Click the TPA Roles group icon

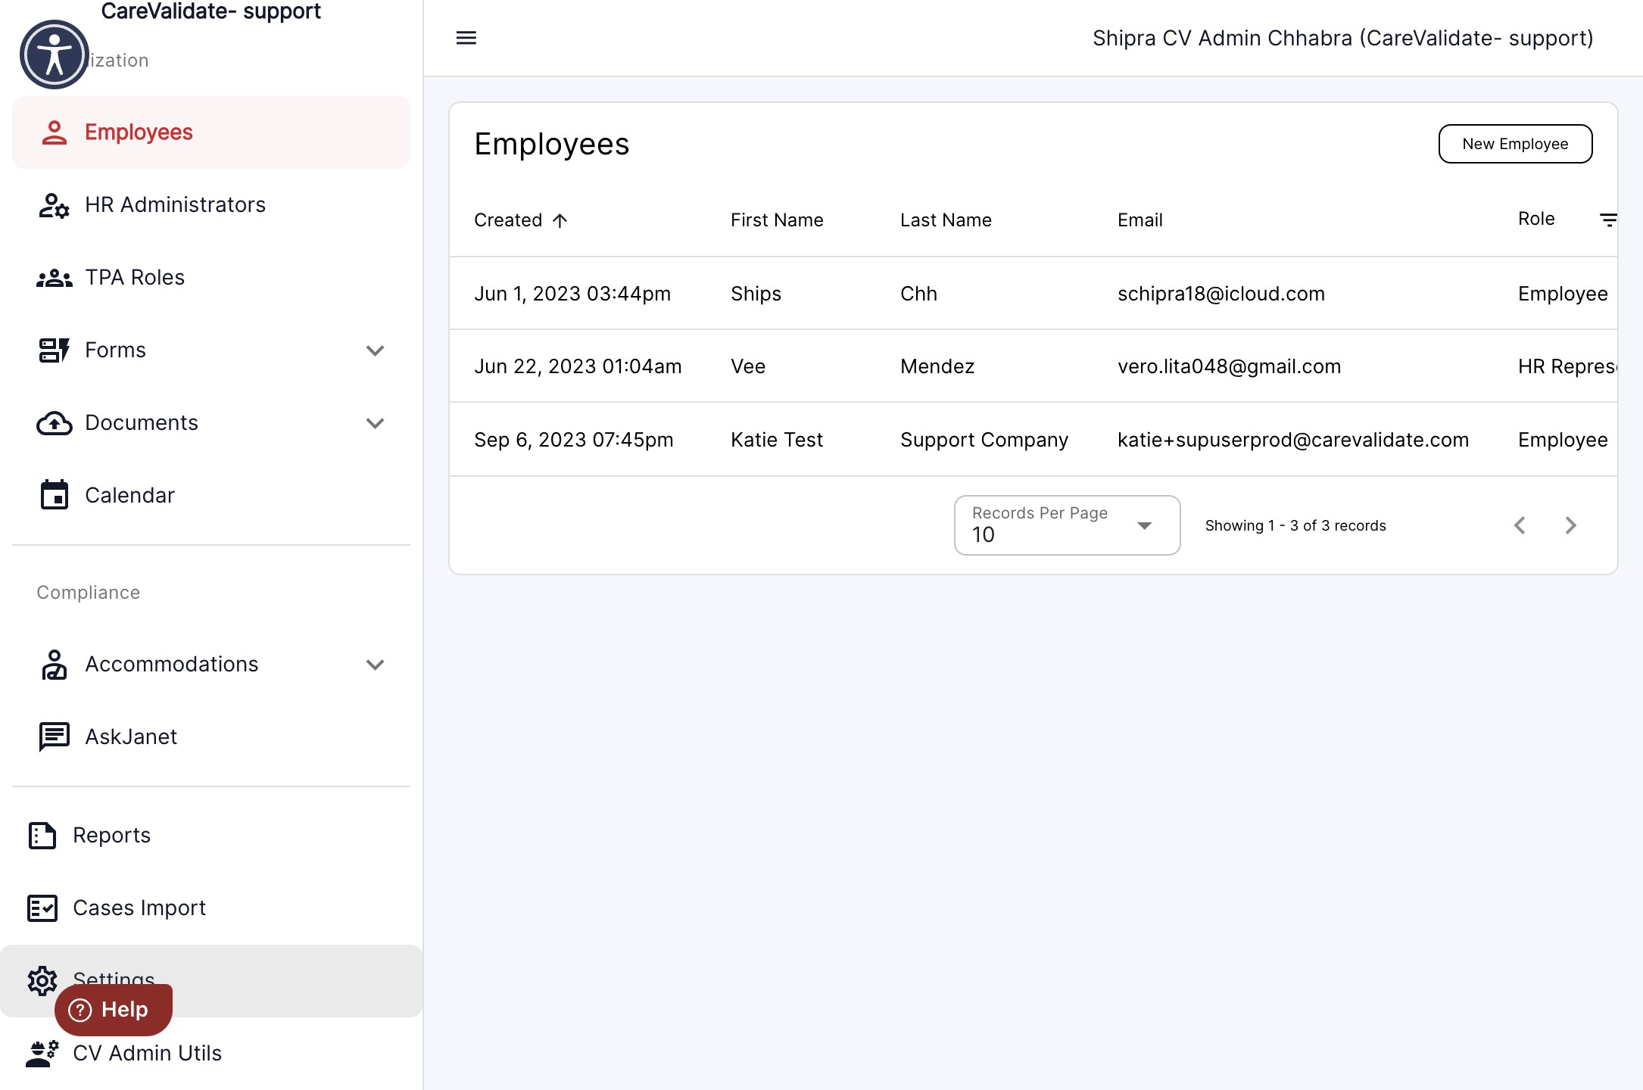pyautogui.click(x=54, y=278)
